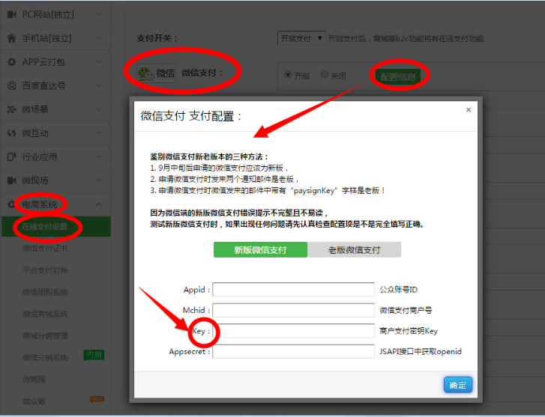Switch to the 新版微信支付 tab
Screen dimensions: 545x417
pos(260,250)
